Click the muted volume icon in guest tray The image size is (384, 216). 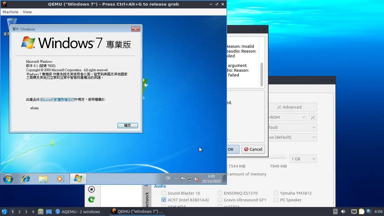[197, 179]
